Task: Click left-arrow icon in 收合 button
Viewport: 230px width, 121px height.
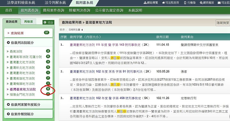Action: click(x=45, y=22)
